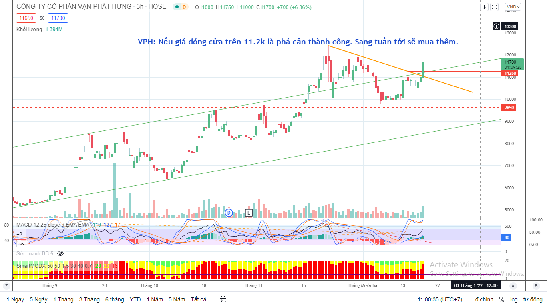Select the 5 Ngày time range
547x307 pixels.
point(38,299)
